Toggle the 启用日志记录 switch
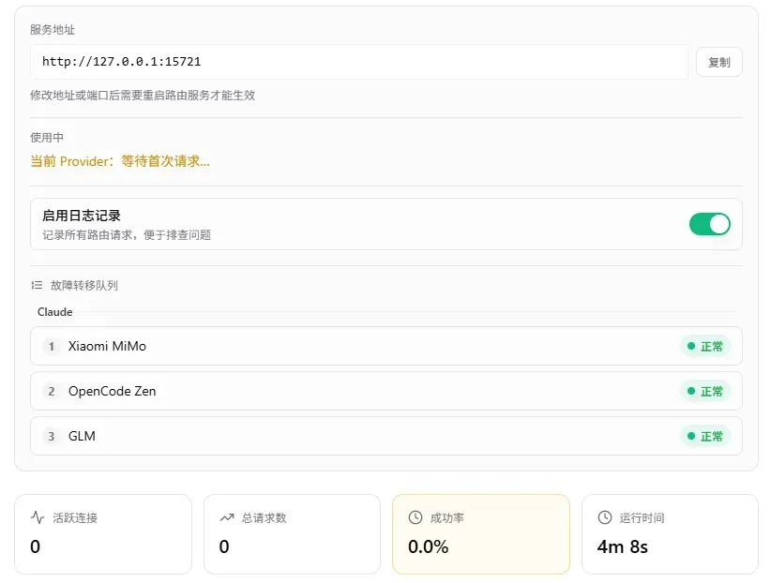This screenshot has height=583, width=771. pos(709,224)
